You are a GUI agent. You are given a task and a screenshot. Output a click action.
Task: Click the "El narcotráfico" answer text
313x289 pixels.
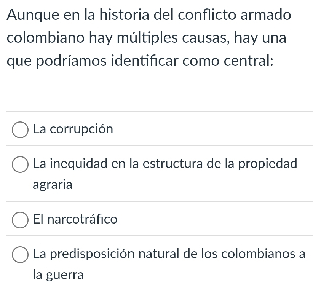click(x=75, y=219)
